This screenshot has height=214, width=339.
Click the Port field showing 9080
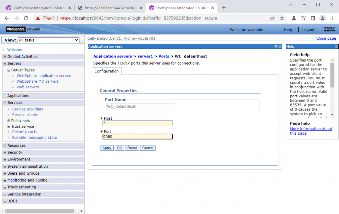tap(137, 137)
